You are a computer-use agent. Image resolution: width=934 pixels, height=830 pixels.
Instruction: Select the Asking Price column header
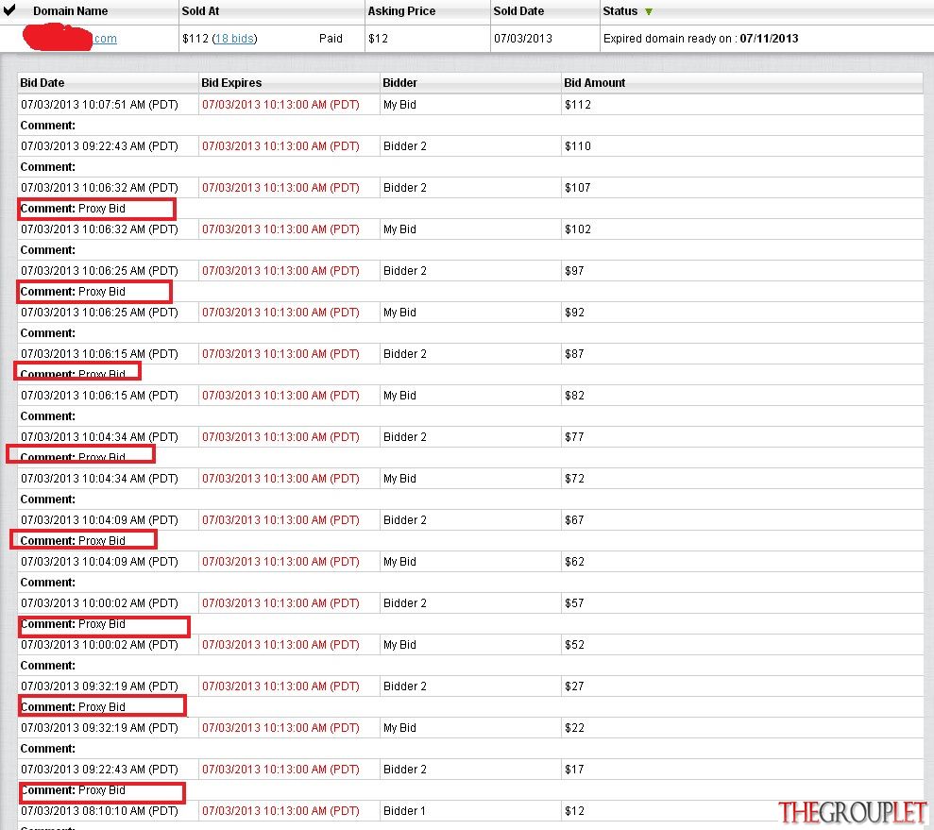(x=401, y=10)
